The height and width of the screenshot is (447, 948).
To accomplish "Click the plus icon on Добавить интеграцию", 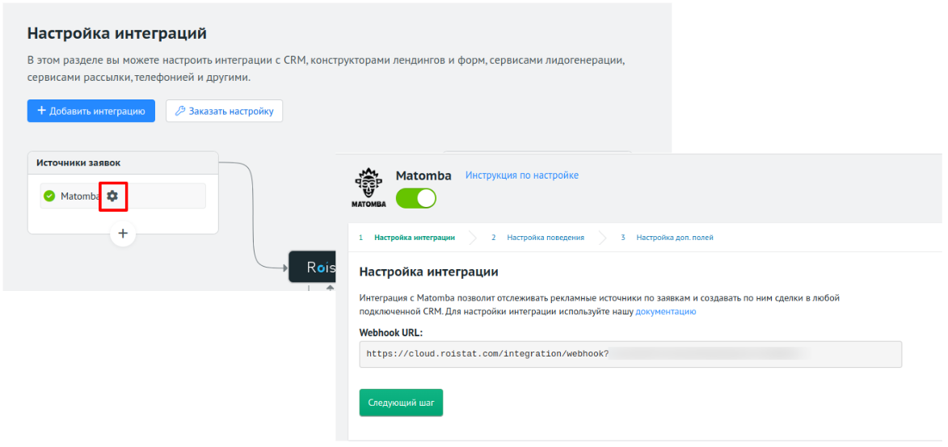I will click(x=41, y=111).
